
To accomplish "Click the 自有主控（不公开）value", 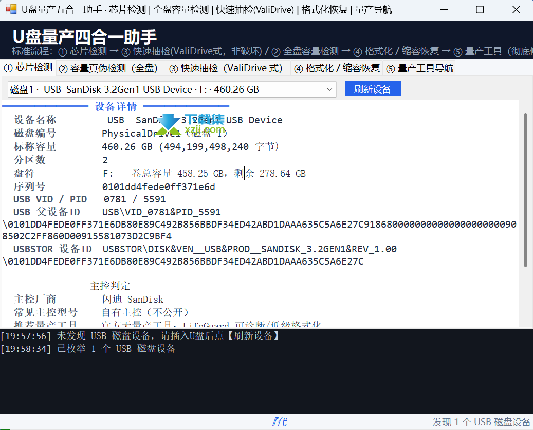I will point(145,312).
